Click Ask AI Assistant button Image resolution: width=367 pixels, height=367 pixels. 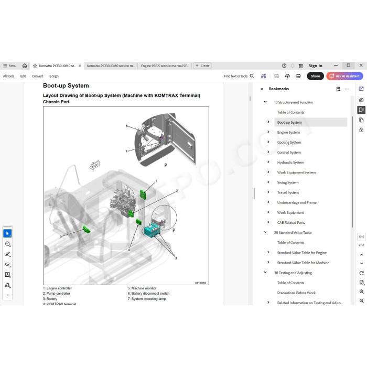[344, 76]
